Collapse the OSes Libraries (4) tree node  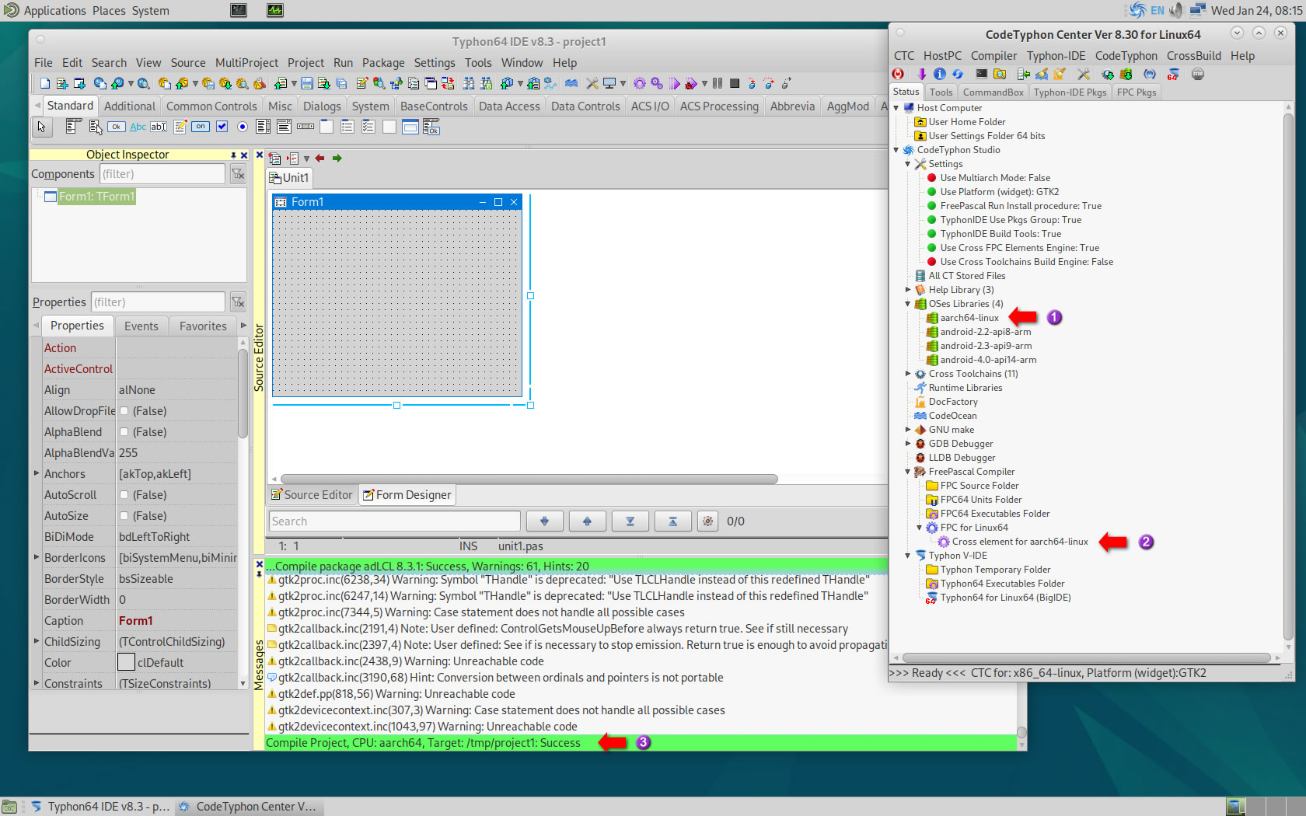(x=907, y=304)
